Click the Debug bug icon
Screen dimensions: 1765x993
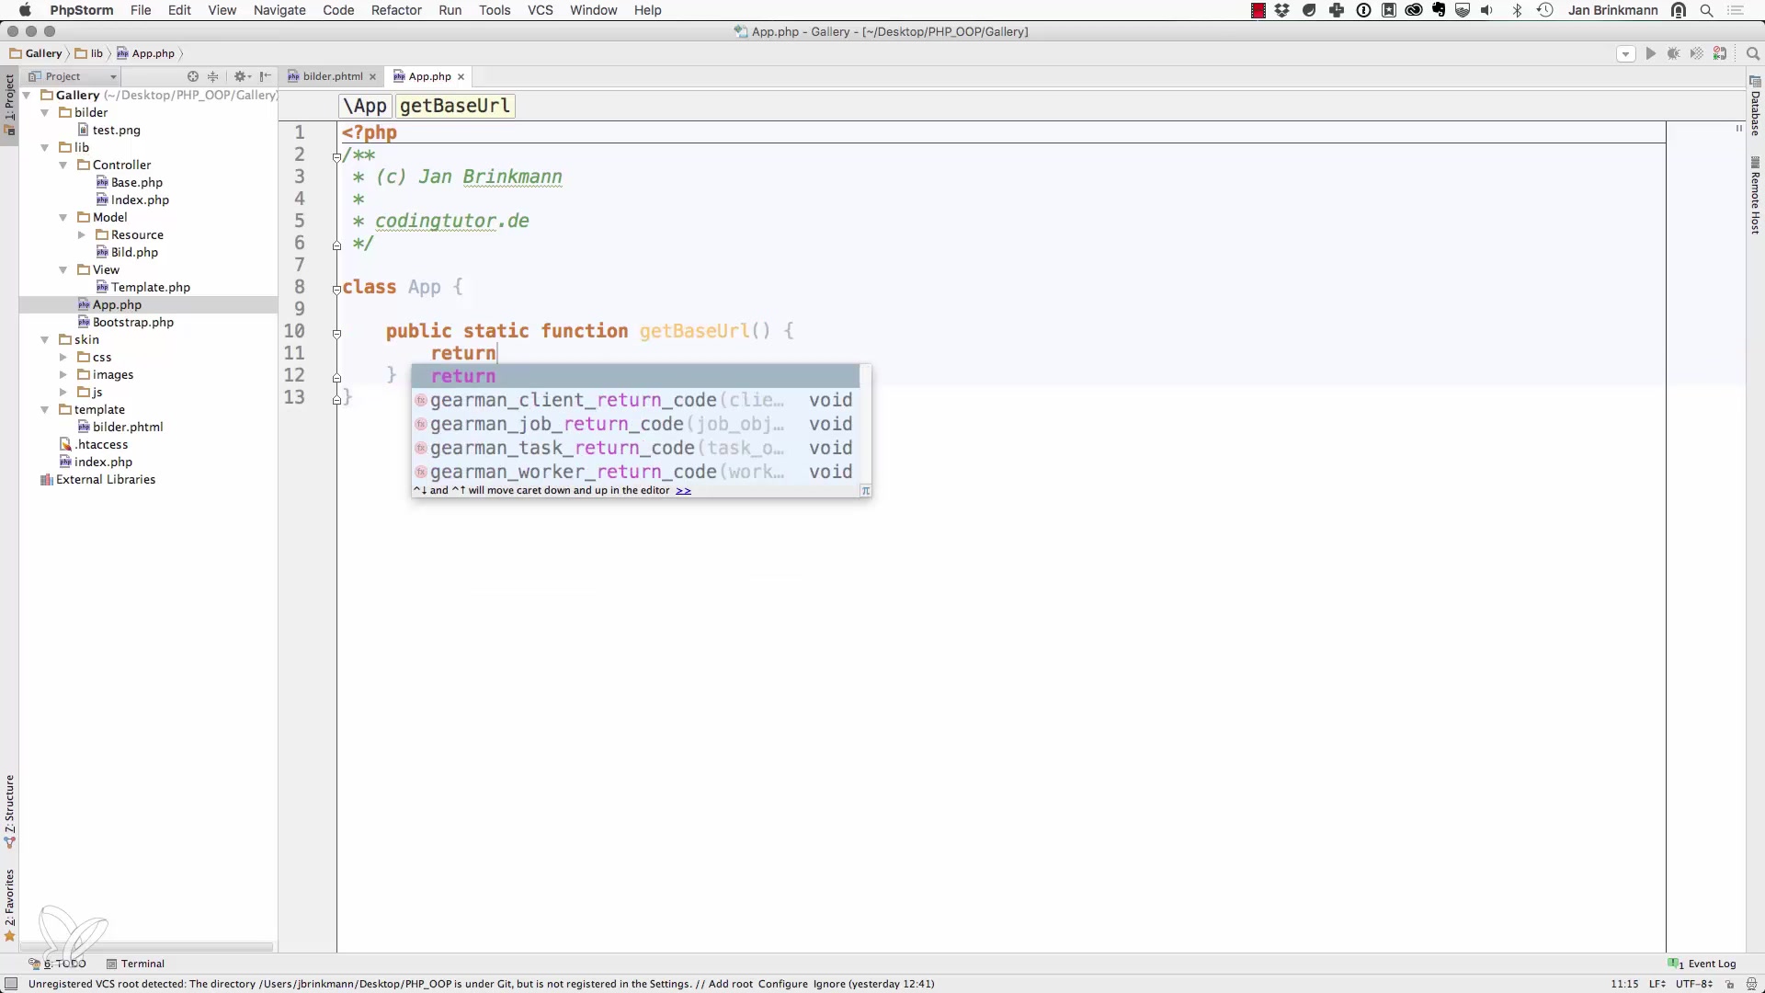click(x=1673, y=53)
